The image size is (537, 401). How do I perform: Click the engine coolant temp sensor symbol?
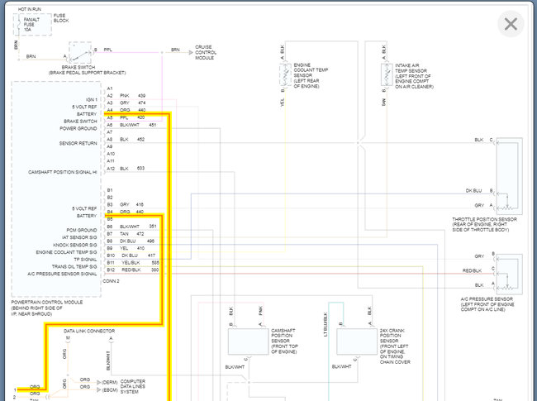point(282,75)
